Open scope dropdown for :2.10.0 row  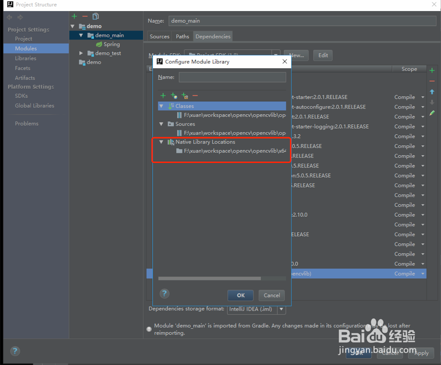[423, 215]
